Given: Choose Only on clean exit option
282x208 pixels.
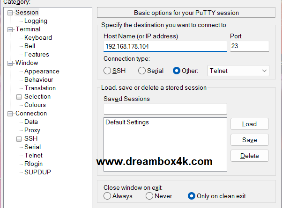Looking at the screenshot, I should (x=191, y=196).
